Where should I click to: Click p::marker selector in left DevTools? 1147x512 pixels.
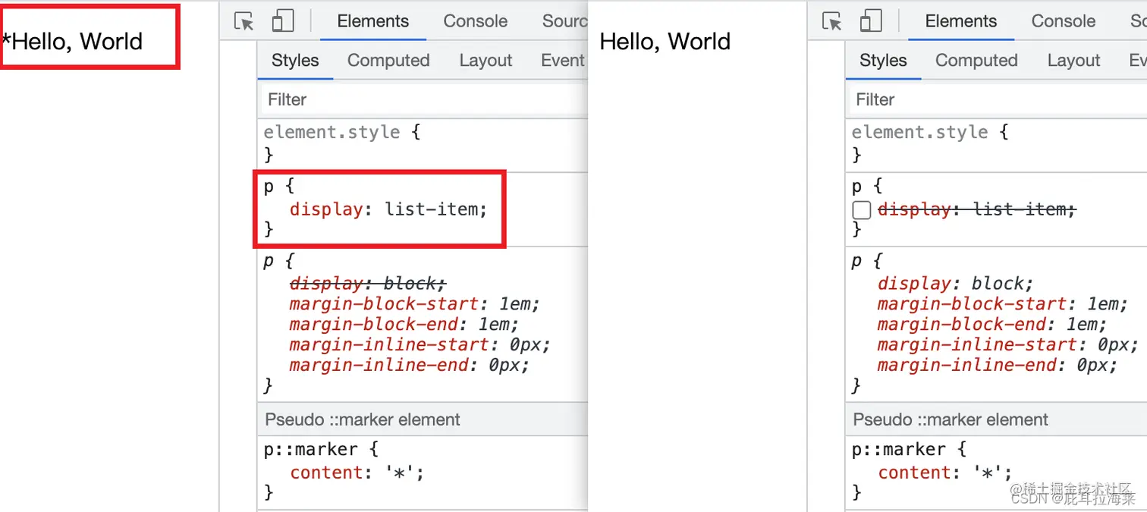(x=310, y=450)
